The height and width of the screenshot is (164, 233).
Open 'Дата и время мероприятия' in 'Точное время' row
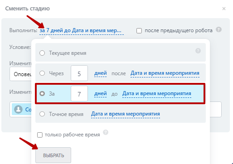point(126,114)
